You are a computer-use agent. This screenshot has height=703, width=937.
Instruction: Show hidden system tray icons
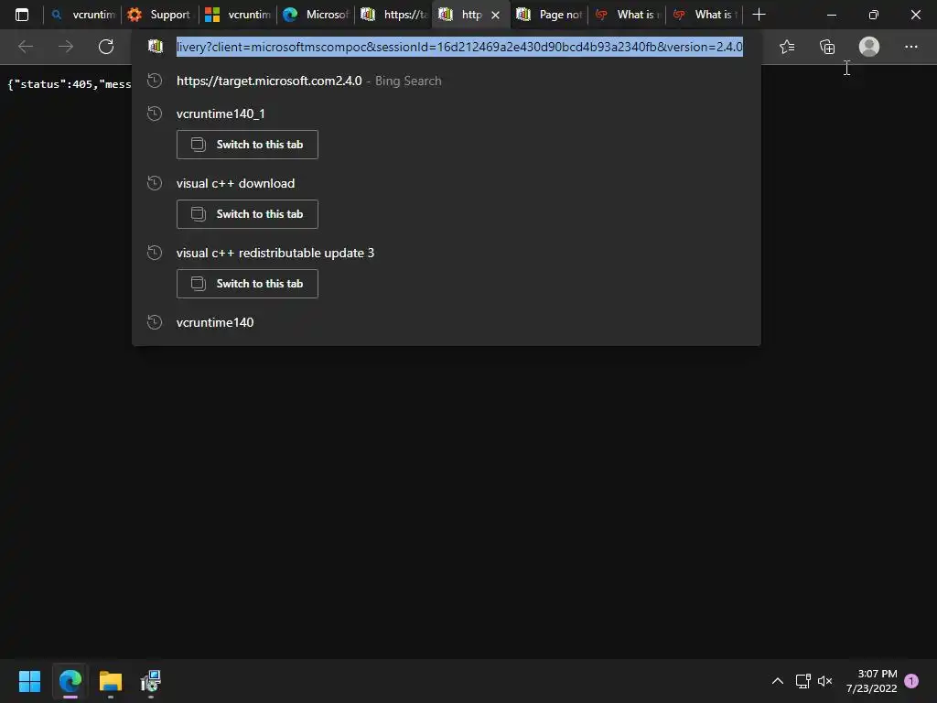tap(778, 681)
